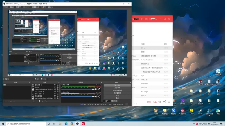Viewport: 225px width, 126px height.
Task: Expand the VIP dropdown arrow in music player
Action: pyautogui.click(x=139, y=19)
